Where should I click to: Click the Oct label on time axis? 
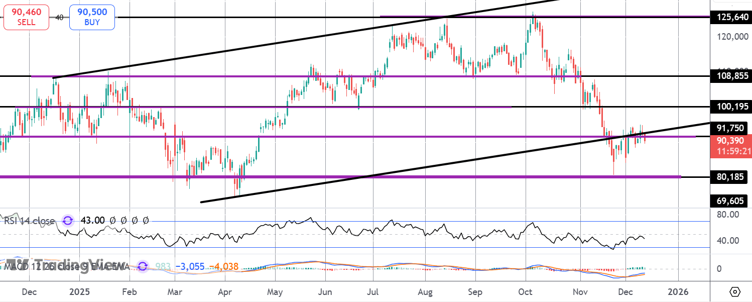tap(526, 292)
